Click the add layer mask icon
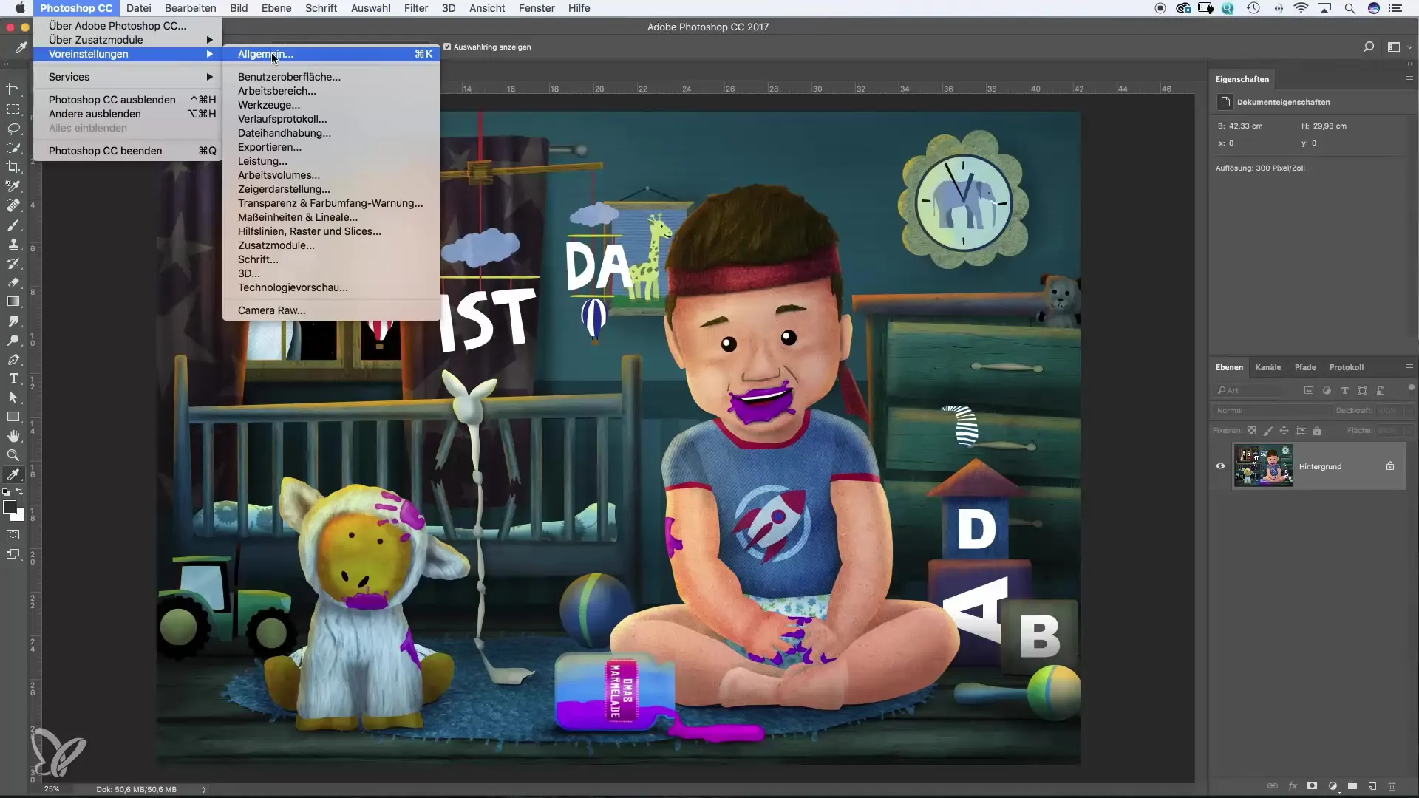1419x798 pixels. [x=1312, y=786]
